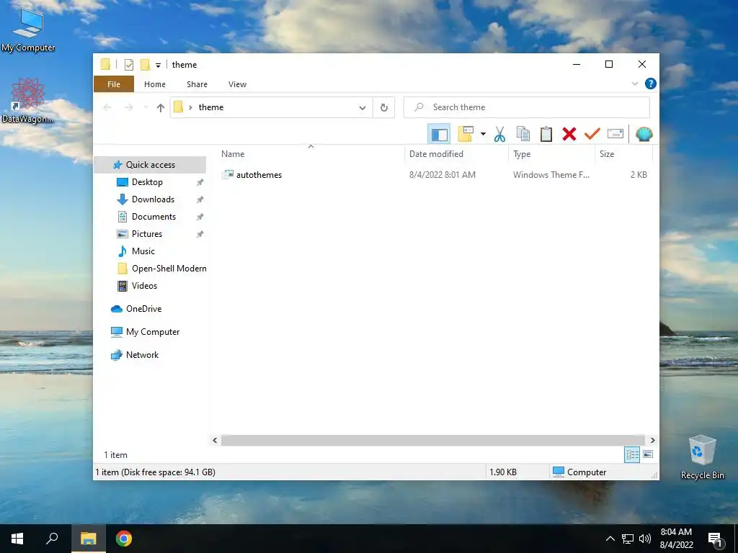The width and height of the screenshot is (738, 553).
Task: Click the horizontal scrollbar left arrow
Action: click(x=215, y=440)
